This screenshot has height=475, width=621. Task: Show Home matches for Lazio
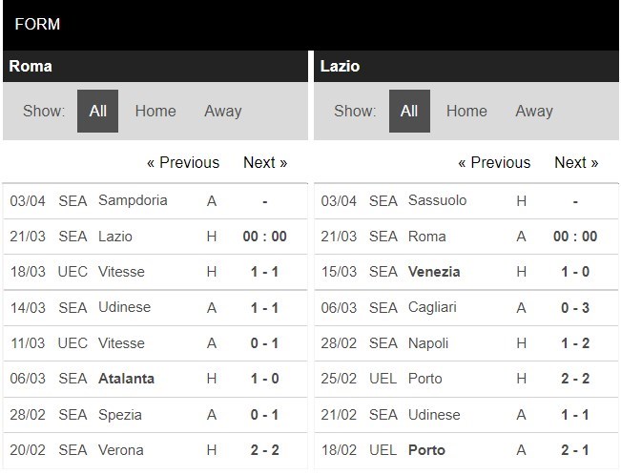coord(466,111)
